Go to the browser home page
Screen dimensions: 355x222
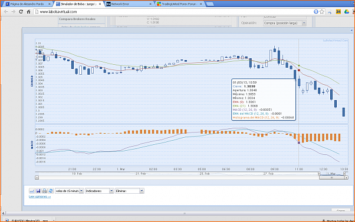[28, 12]
